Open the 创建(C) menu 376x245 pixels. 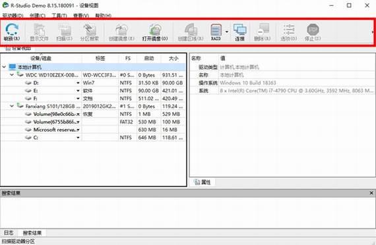tap(38, 16)
